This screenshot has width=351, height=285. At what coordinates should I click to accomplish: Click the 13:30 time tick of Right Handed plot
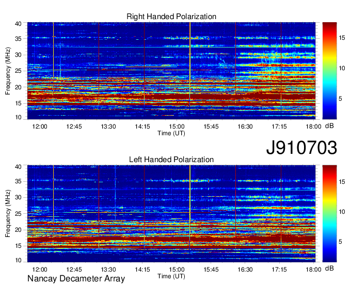(108, 126)
